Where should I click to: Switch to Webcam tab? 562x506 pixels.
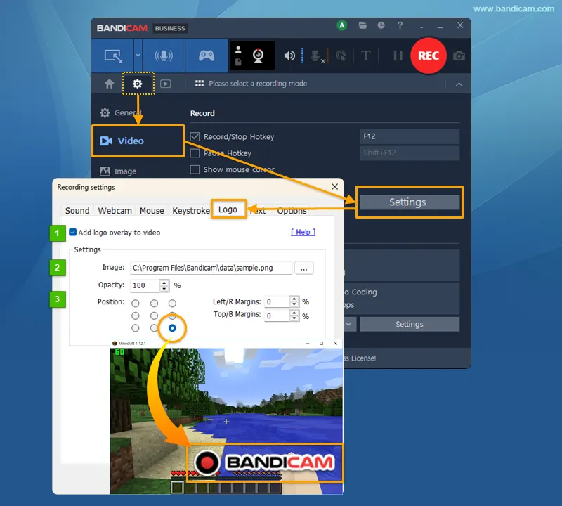point(115,211)
